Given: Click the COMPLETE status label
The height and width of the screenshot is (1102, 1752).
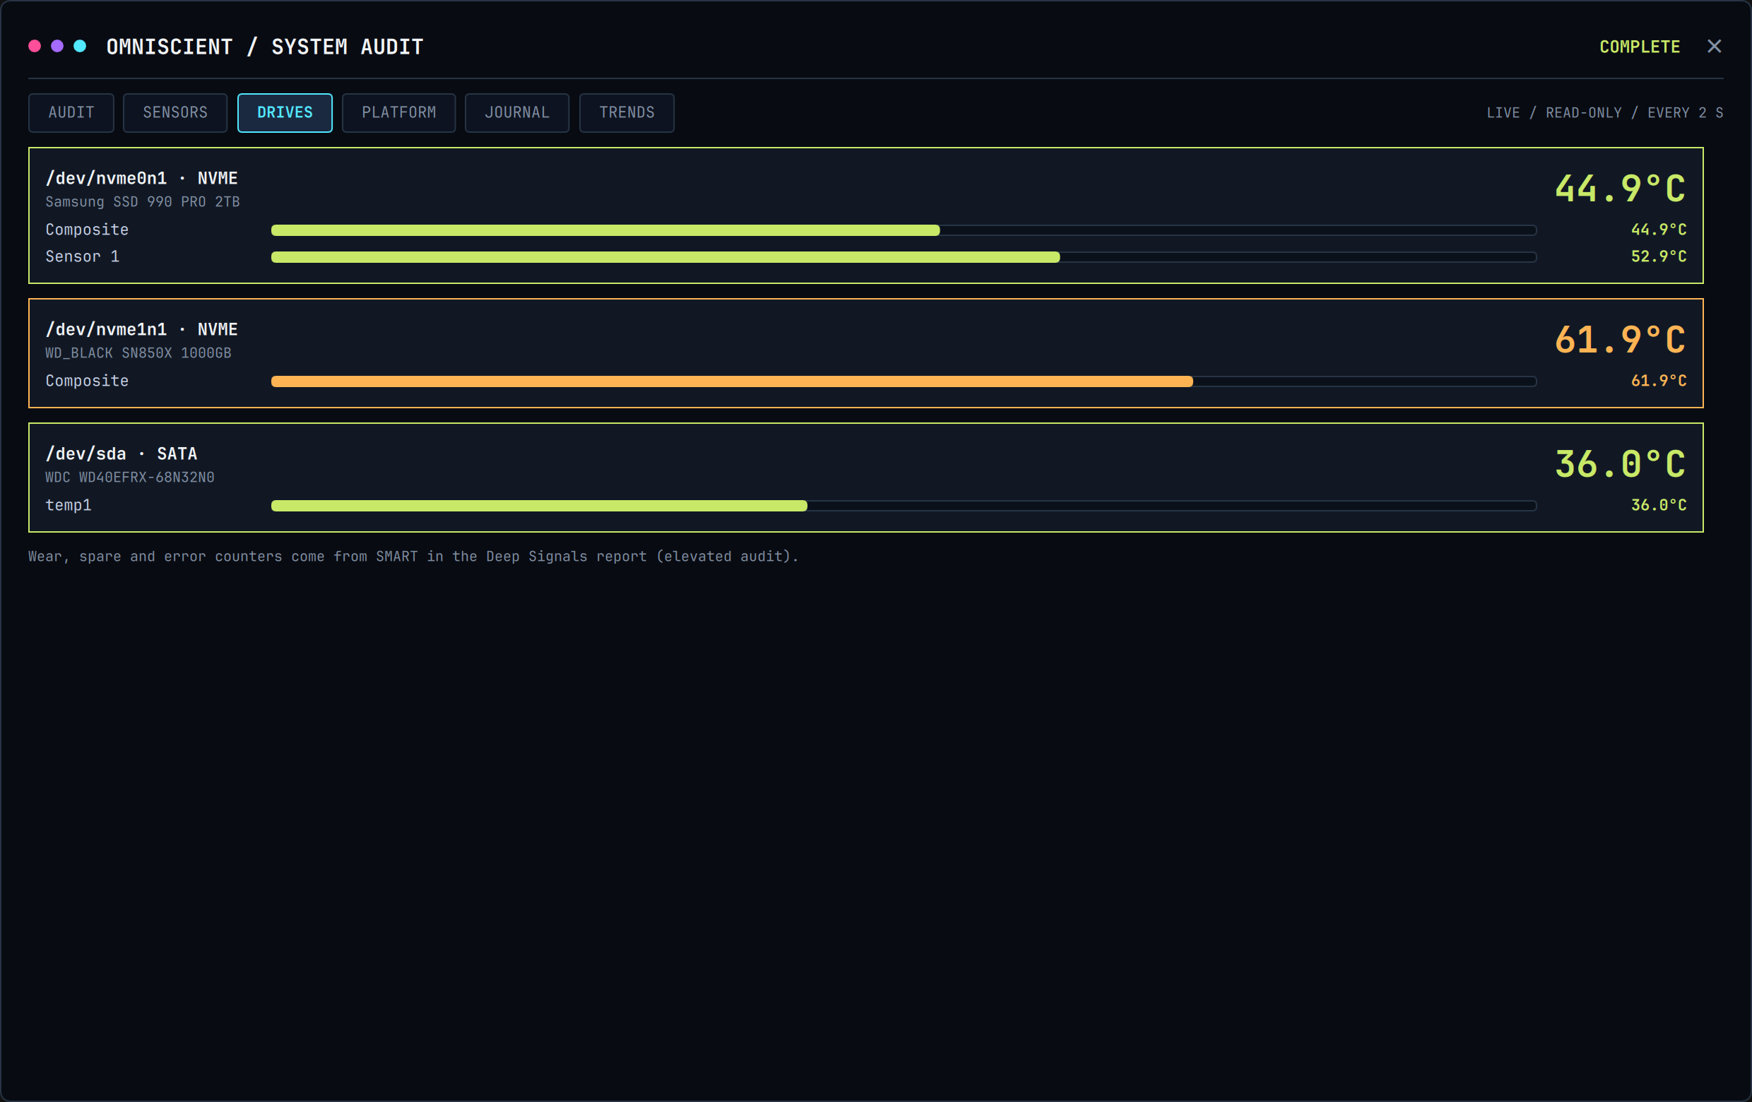Looking at the screenshot, I should (x=1639, y=47).
